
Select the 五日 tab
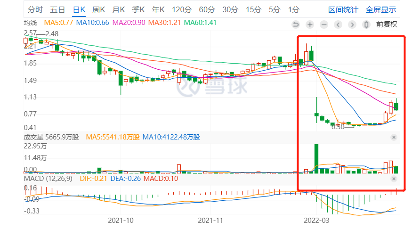coord(57,9)
